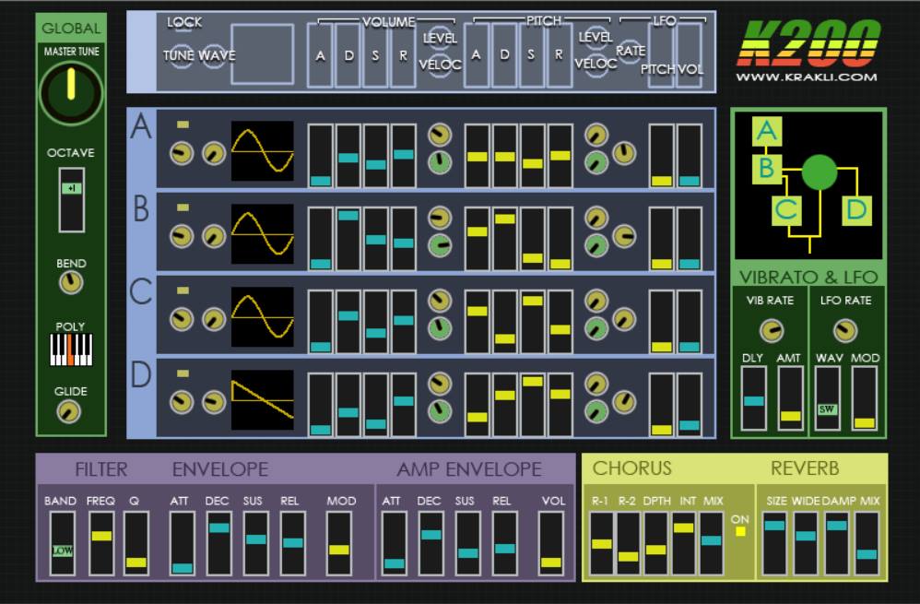The height and width of the screenshot is (604, 920).
Task: Click the vibrato DLY slider
Action: 753,398
